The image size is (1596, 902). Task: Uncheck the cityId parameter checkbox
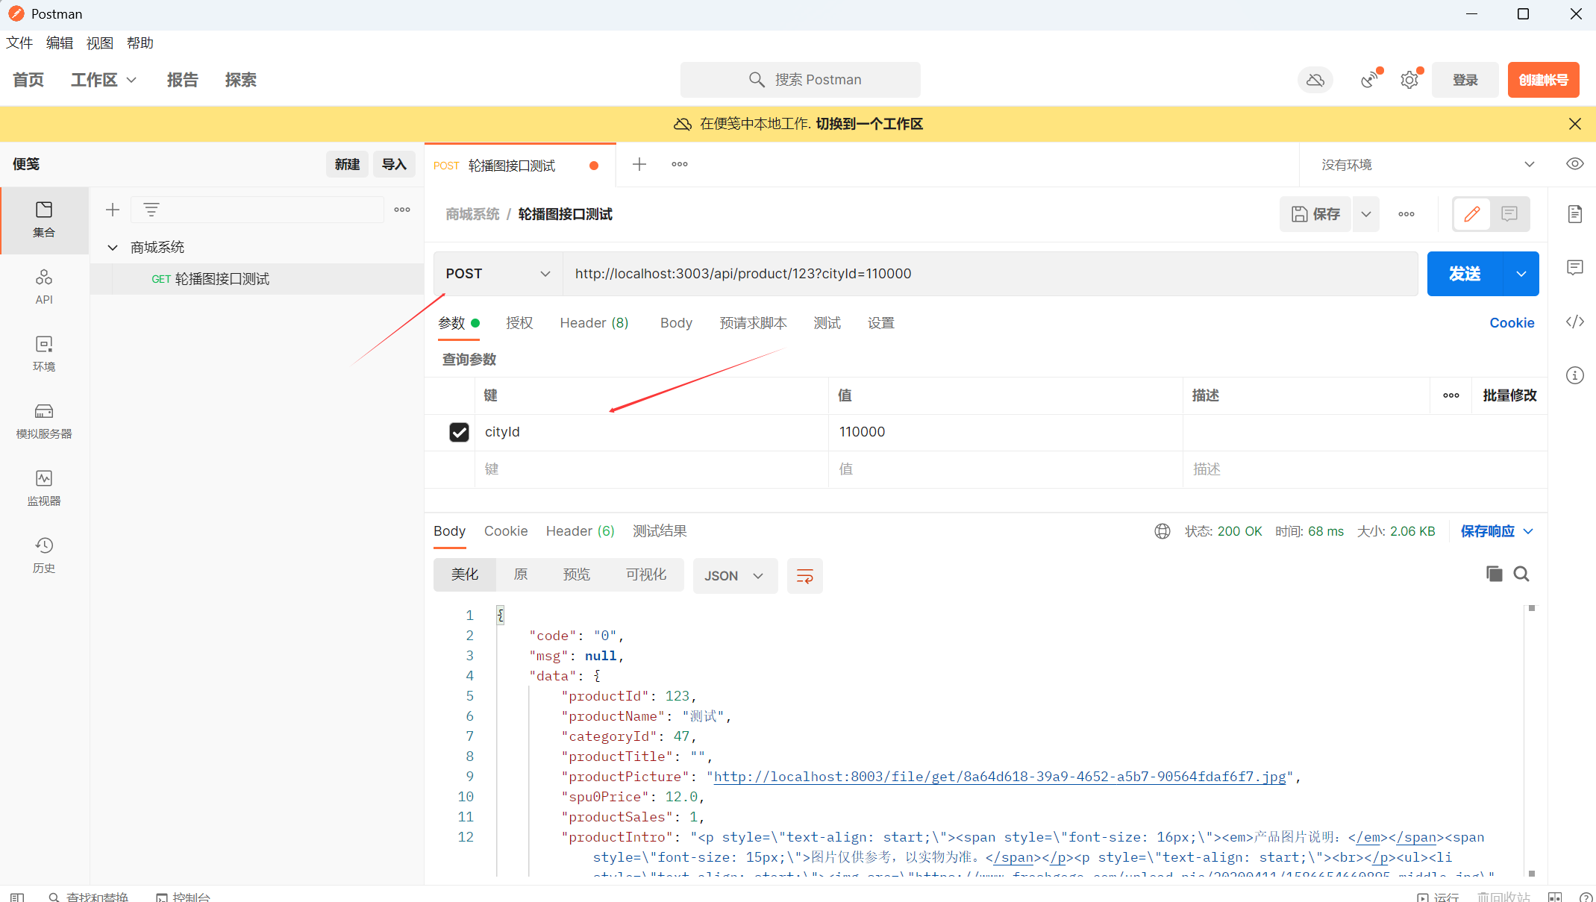[x=459, y=432]
